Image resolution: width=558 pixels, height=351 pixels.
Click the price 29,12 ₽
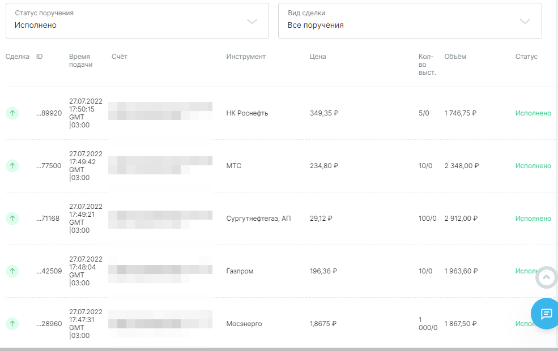click(321, 219)
